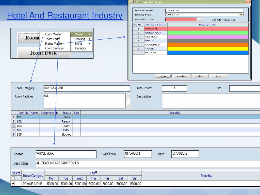Click the tariff Description field
The height and width of the screenshot is (195, 260).
[148, 164]
